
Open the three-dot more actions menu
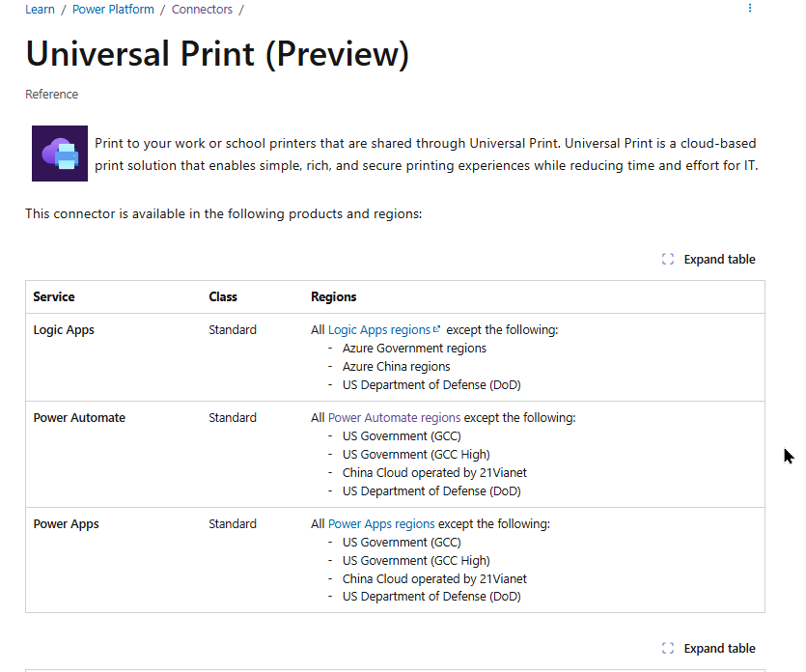pos(750,9)
